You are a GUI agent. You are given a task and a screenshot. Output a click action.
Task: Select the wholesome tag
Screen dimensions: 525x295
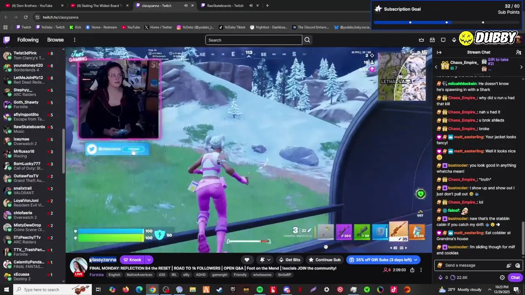point(262,275)
